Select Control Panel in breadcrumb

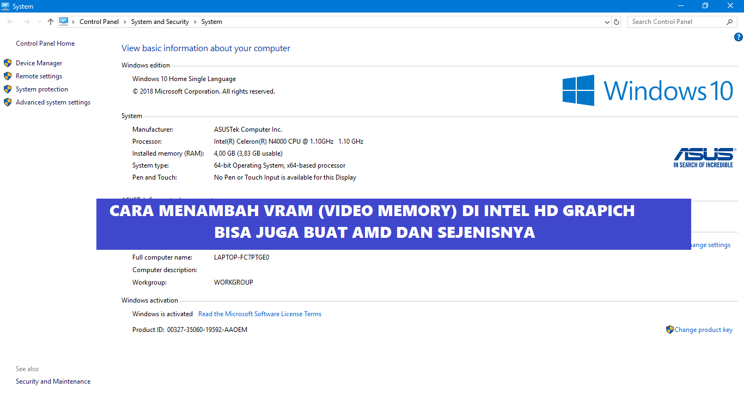pyautogui.click(x=99, y=22)
